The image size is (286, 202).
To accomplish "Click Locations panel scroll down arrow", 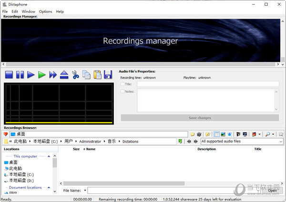I will pos(55,191).
